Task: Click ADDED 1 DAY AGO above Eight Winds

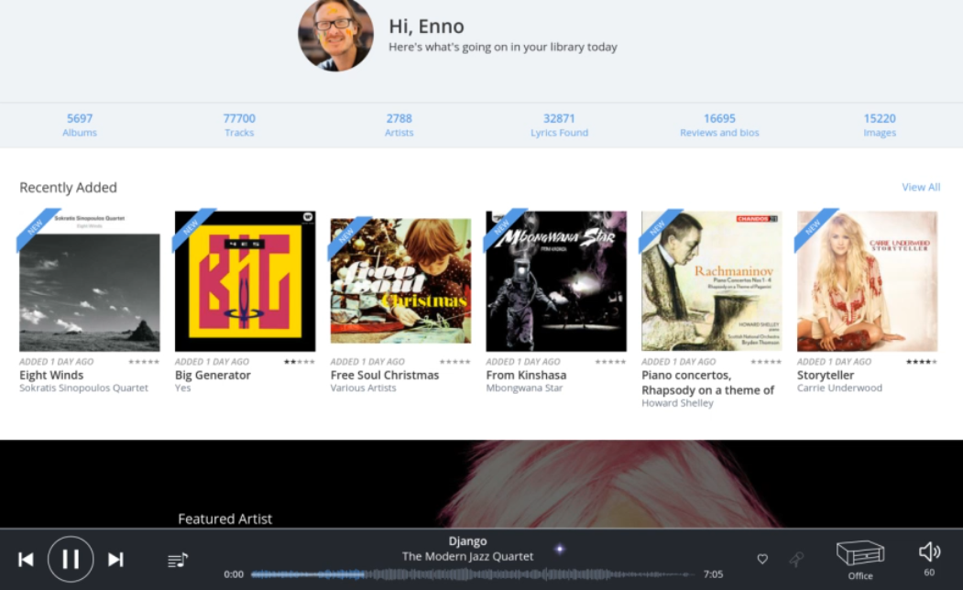Action: (57, 362)
